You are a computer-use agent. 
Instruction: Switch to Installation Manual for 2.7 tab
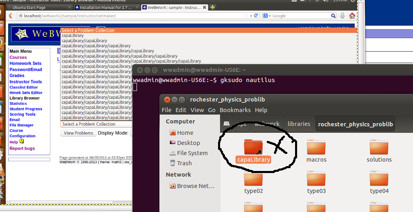pyautogui.click(x=107, y=7)
